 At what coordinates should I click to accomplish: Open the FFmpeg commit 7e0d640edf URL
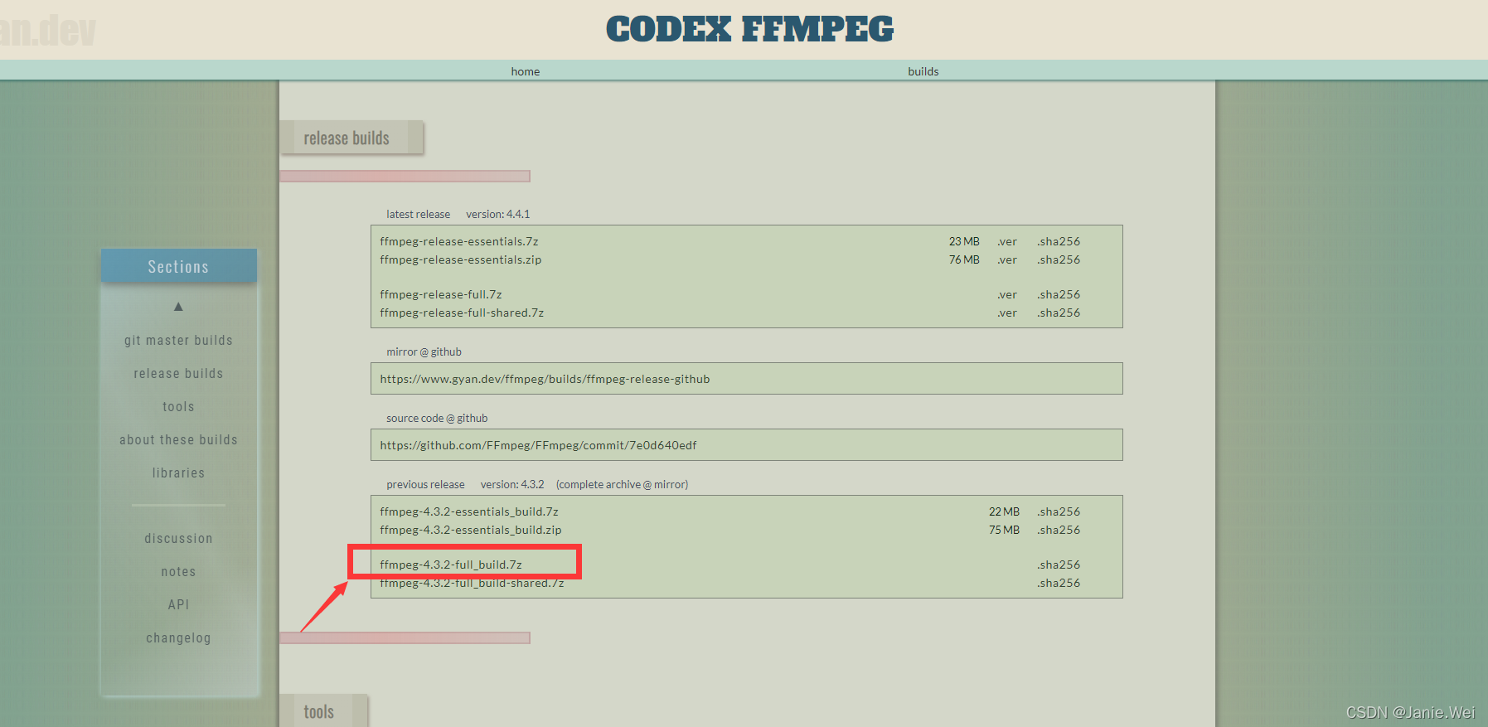click(538, 446)
